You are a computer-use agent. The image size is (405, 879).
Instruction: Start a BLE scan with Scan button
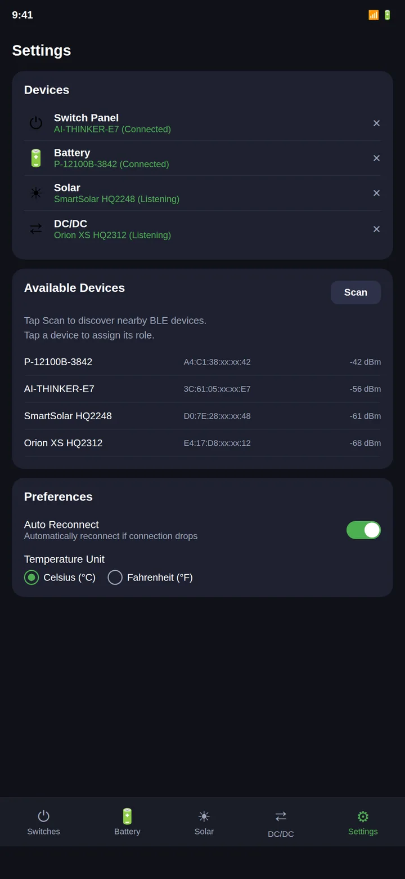click(355, 292)
